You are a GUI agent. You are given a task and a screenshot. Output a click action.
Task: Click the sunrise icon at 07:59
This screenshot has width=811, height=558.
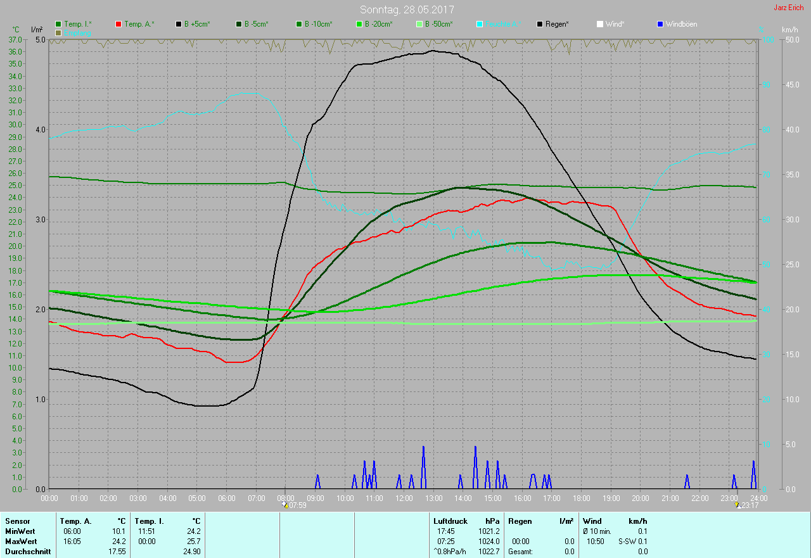click(286, 505)
